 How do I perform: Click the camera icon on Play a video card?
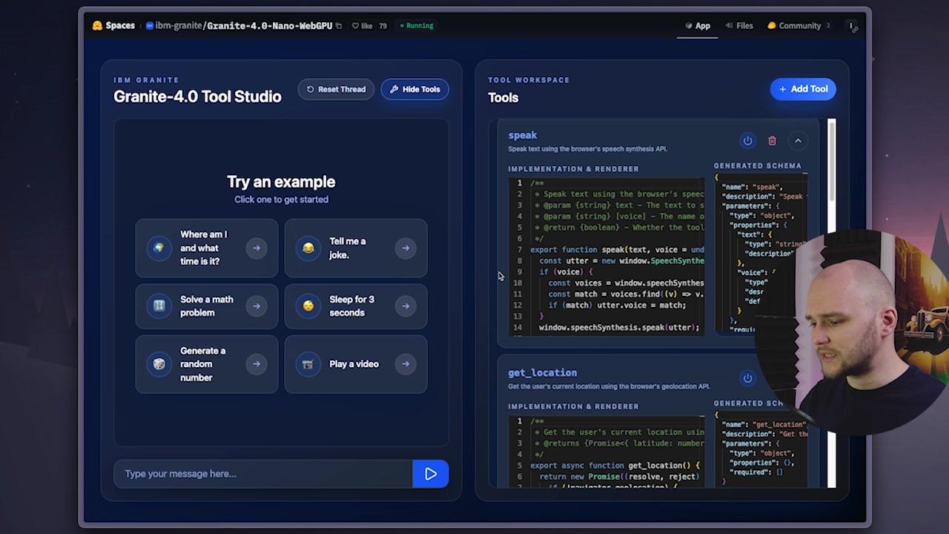click(x=308, y=363)
